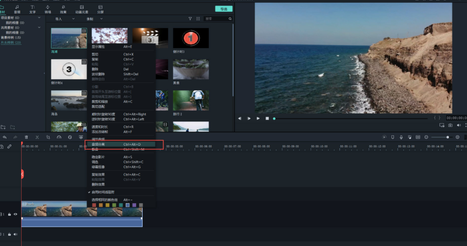Mute the audio track
This screenshot has height=246, width=467.
pyautogui.click(x=15, y=234)
